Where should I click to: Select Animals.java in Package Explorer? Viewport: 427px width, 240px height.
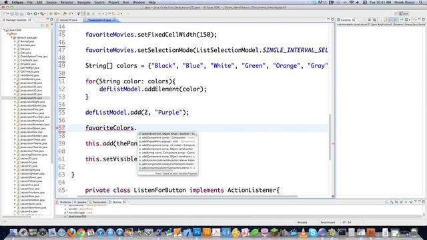[27, 45]
